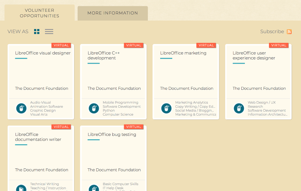The height and width of the screenshot is (191, 301).
Task: Click the Computer Science skill text
Action: click(x=118, y=114)
